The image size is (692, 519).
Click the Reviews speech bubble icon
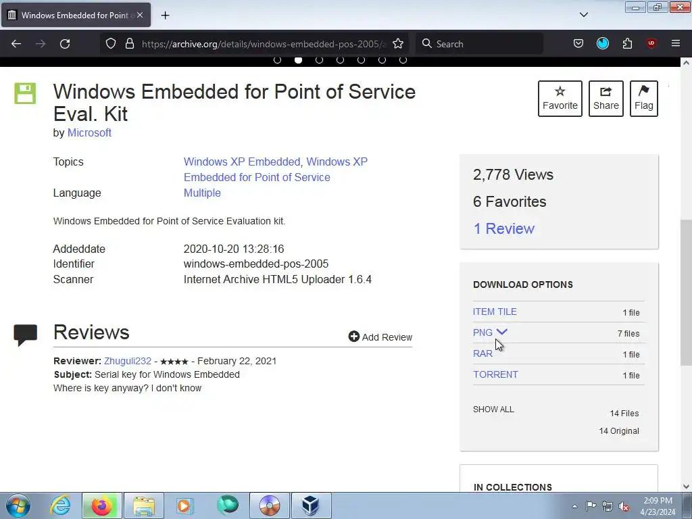pos(26,335)
